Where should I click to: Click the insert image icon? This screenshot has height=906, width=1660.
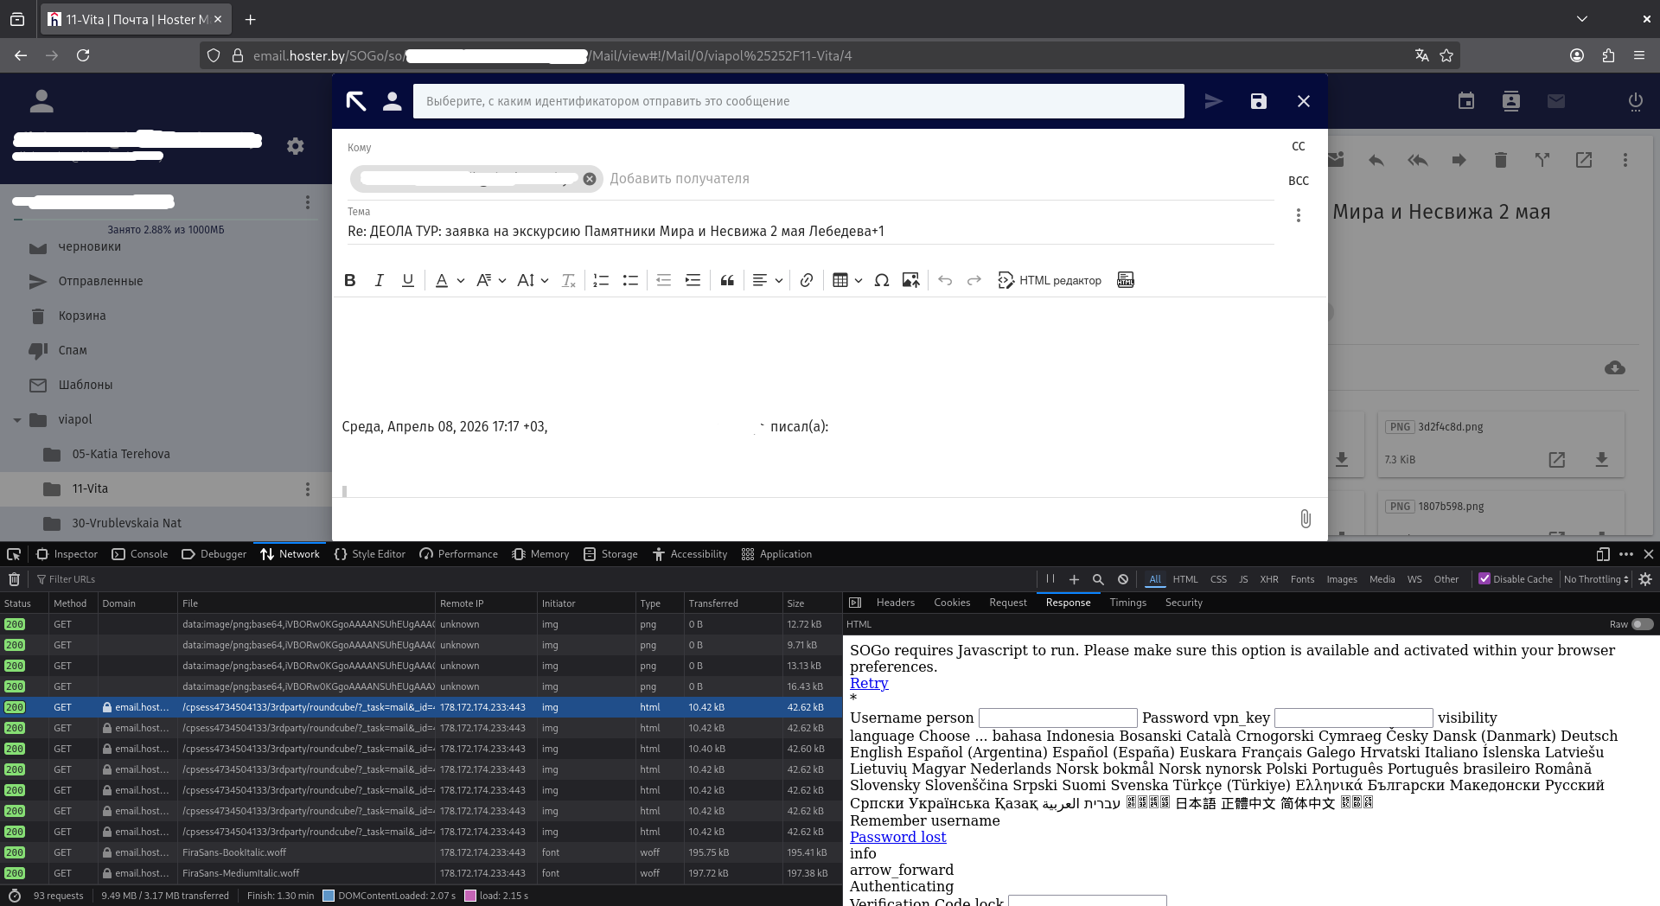tap(910, 280)
